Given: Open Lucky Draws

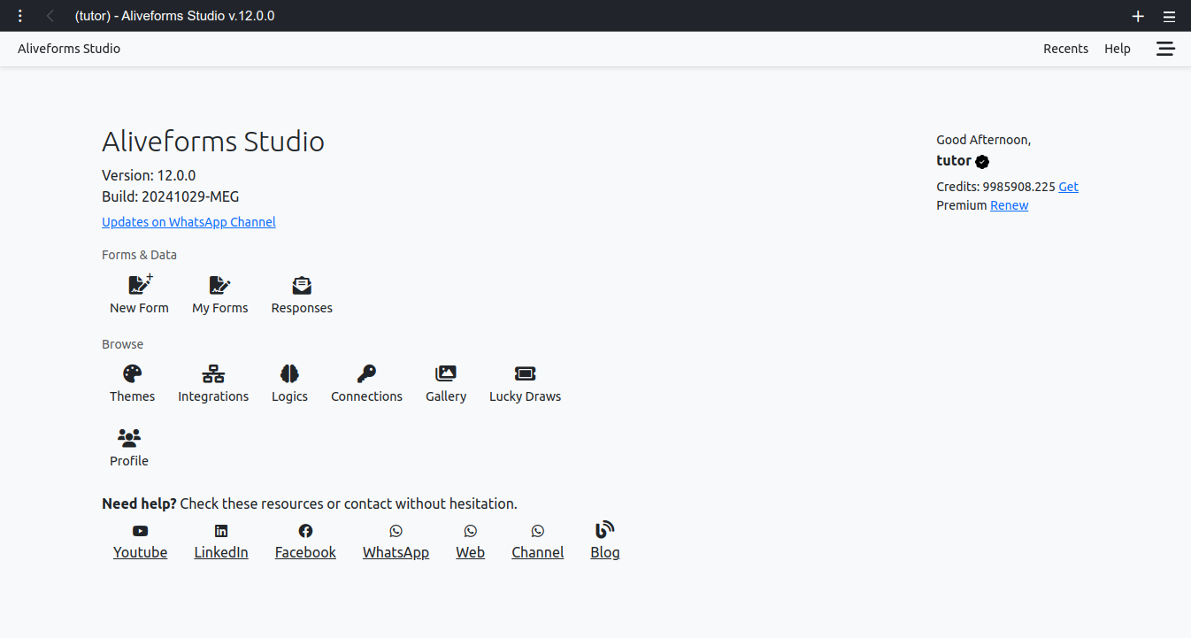Looking at the screenshot, I should (525, 381).
